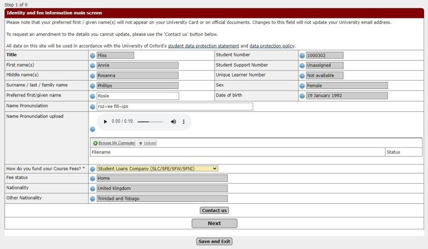Click help icon next to Date of birth
The height and width of the screenshot is (249, 428).
[302, 96]
